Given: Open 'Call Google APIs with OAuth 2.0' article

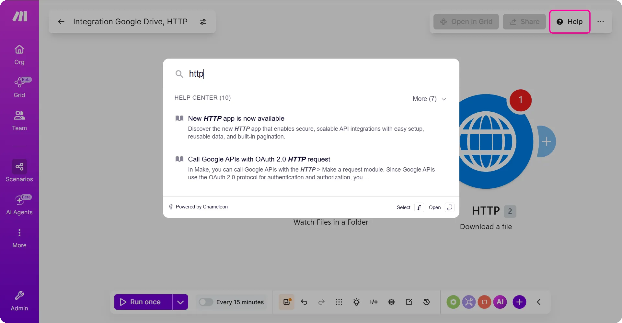Looking at the screenshot, I should point(311,168).
